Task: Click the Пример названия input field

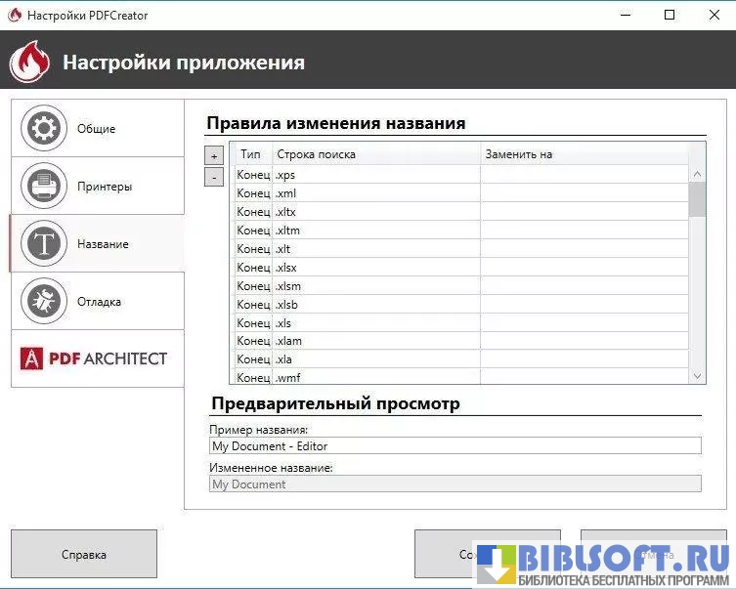Action: tap(455, 445)
